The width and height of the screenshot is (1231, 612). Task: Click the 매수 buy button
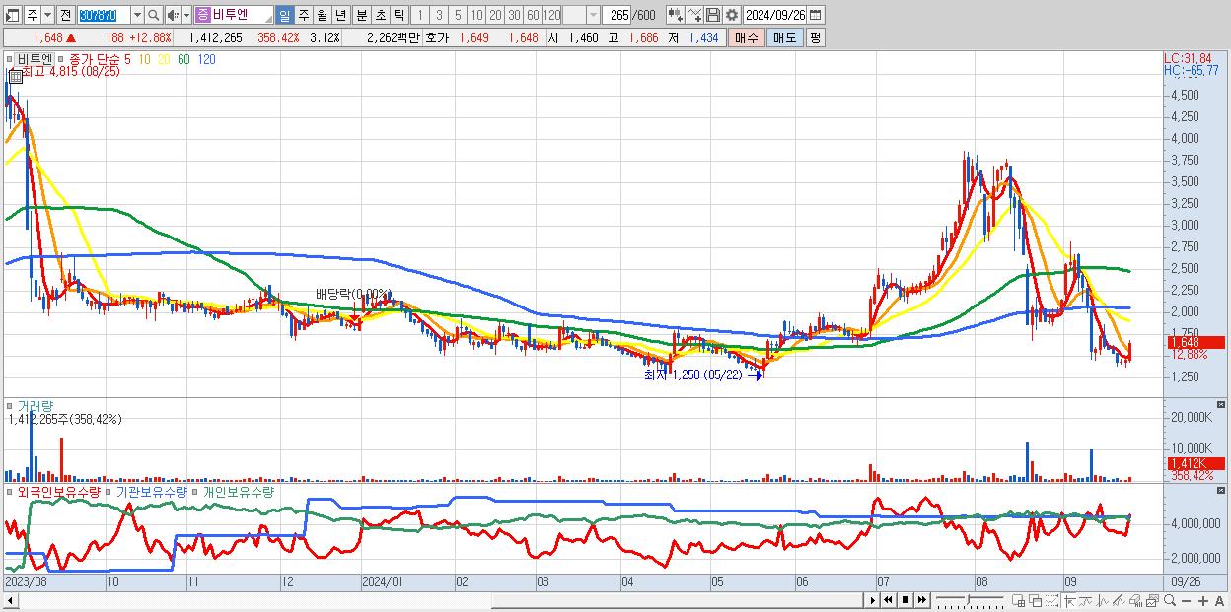[x=746, y=37]
